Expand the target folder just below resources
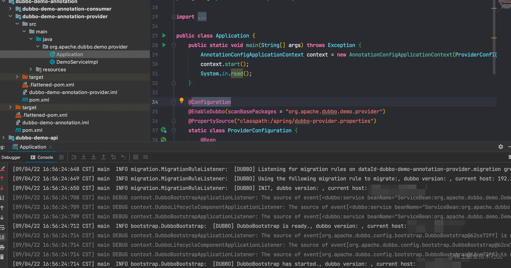The height and width of the screenshot is (268, 511). click(x=17, y=77)
